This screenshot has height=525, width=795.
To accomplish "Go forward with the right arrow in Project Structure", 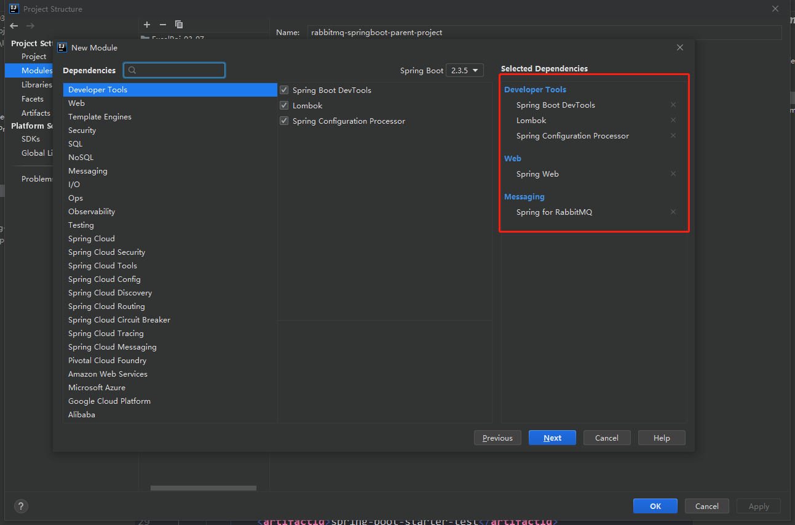I will pos(30,26).
